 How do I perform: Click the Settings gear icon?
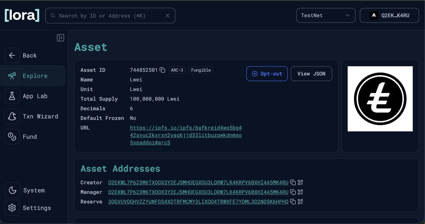(12, 208)
